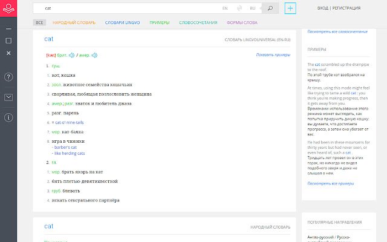Click 'разг. парень' definition
The image size is (387, 242).
(x=65, y=113)
